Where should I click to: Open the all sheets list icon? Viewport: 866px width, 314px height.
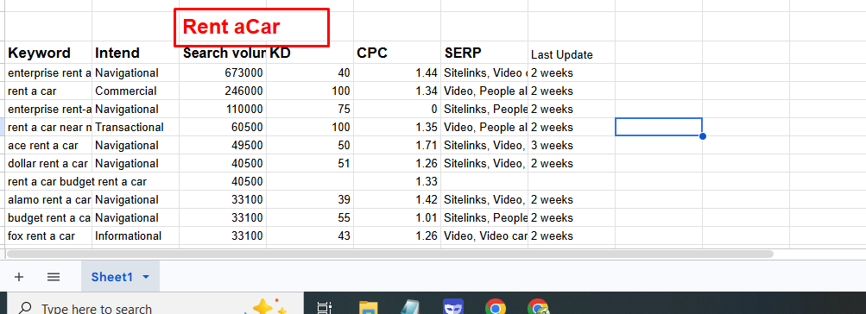(53, 277)
